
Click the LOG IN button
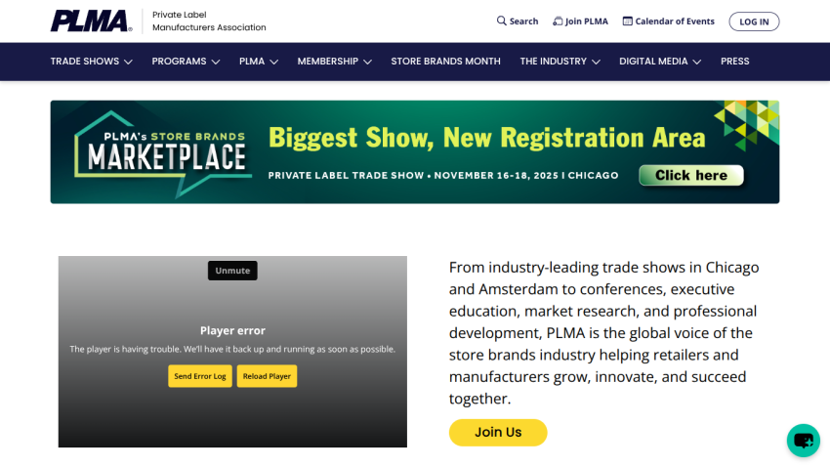[754, 21]
